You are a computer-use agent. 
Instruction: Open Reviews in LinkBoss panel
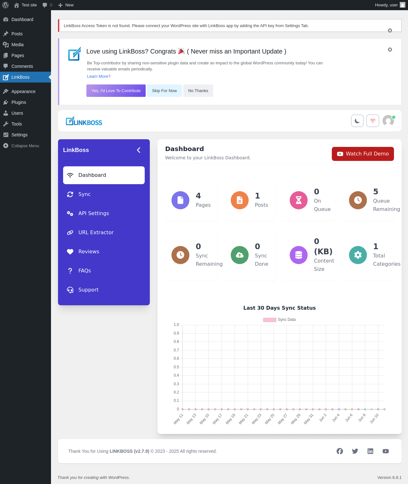[104, 252]
